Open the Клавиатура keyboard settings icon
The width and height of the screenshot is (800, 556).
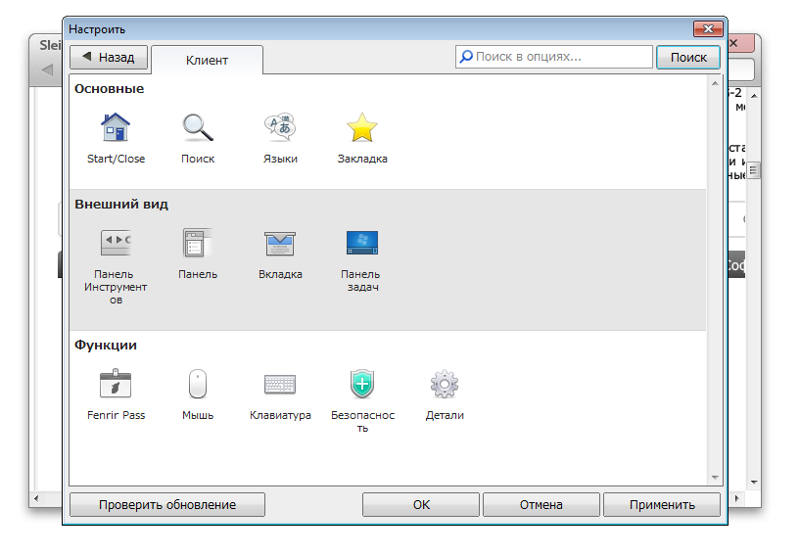coord(280,384)
